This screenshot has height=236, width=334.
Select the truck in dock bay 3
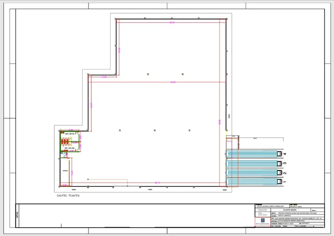click(279, 163)
